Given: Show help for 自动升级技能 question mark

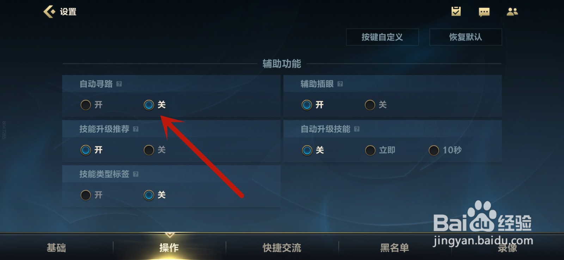Looking at the screenshot, I should coord(357,129).
